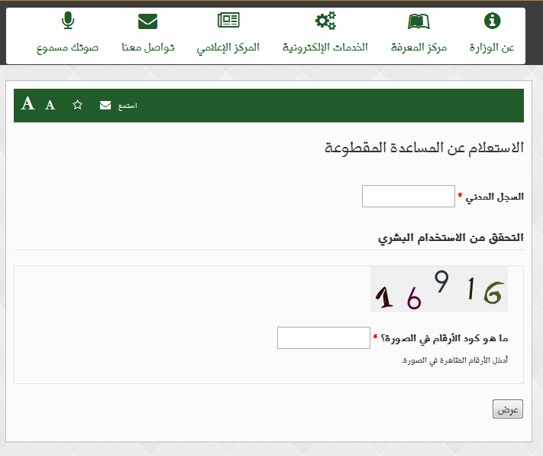The width and height of the screenshot is (543, 456).
Task: Click the gears icon for e-services
Action: point(325,21)
